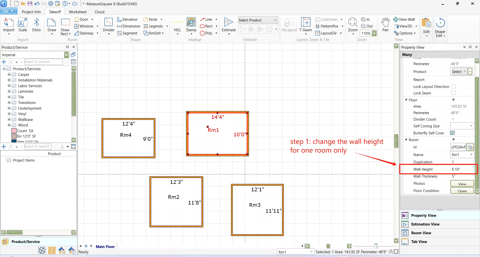Viewport: 480px width, 257px height.
Task: Click the Draw room tool
Action: [x=52, y=26]
